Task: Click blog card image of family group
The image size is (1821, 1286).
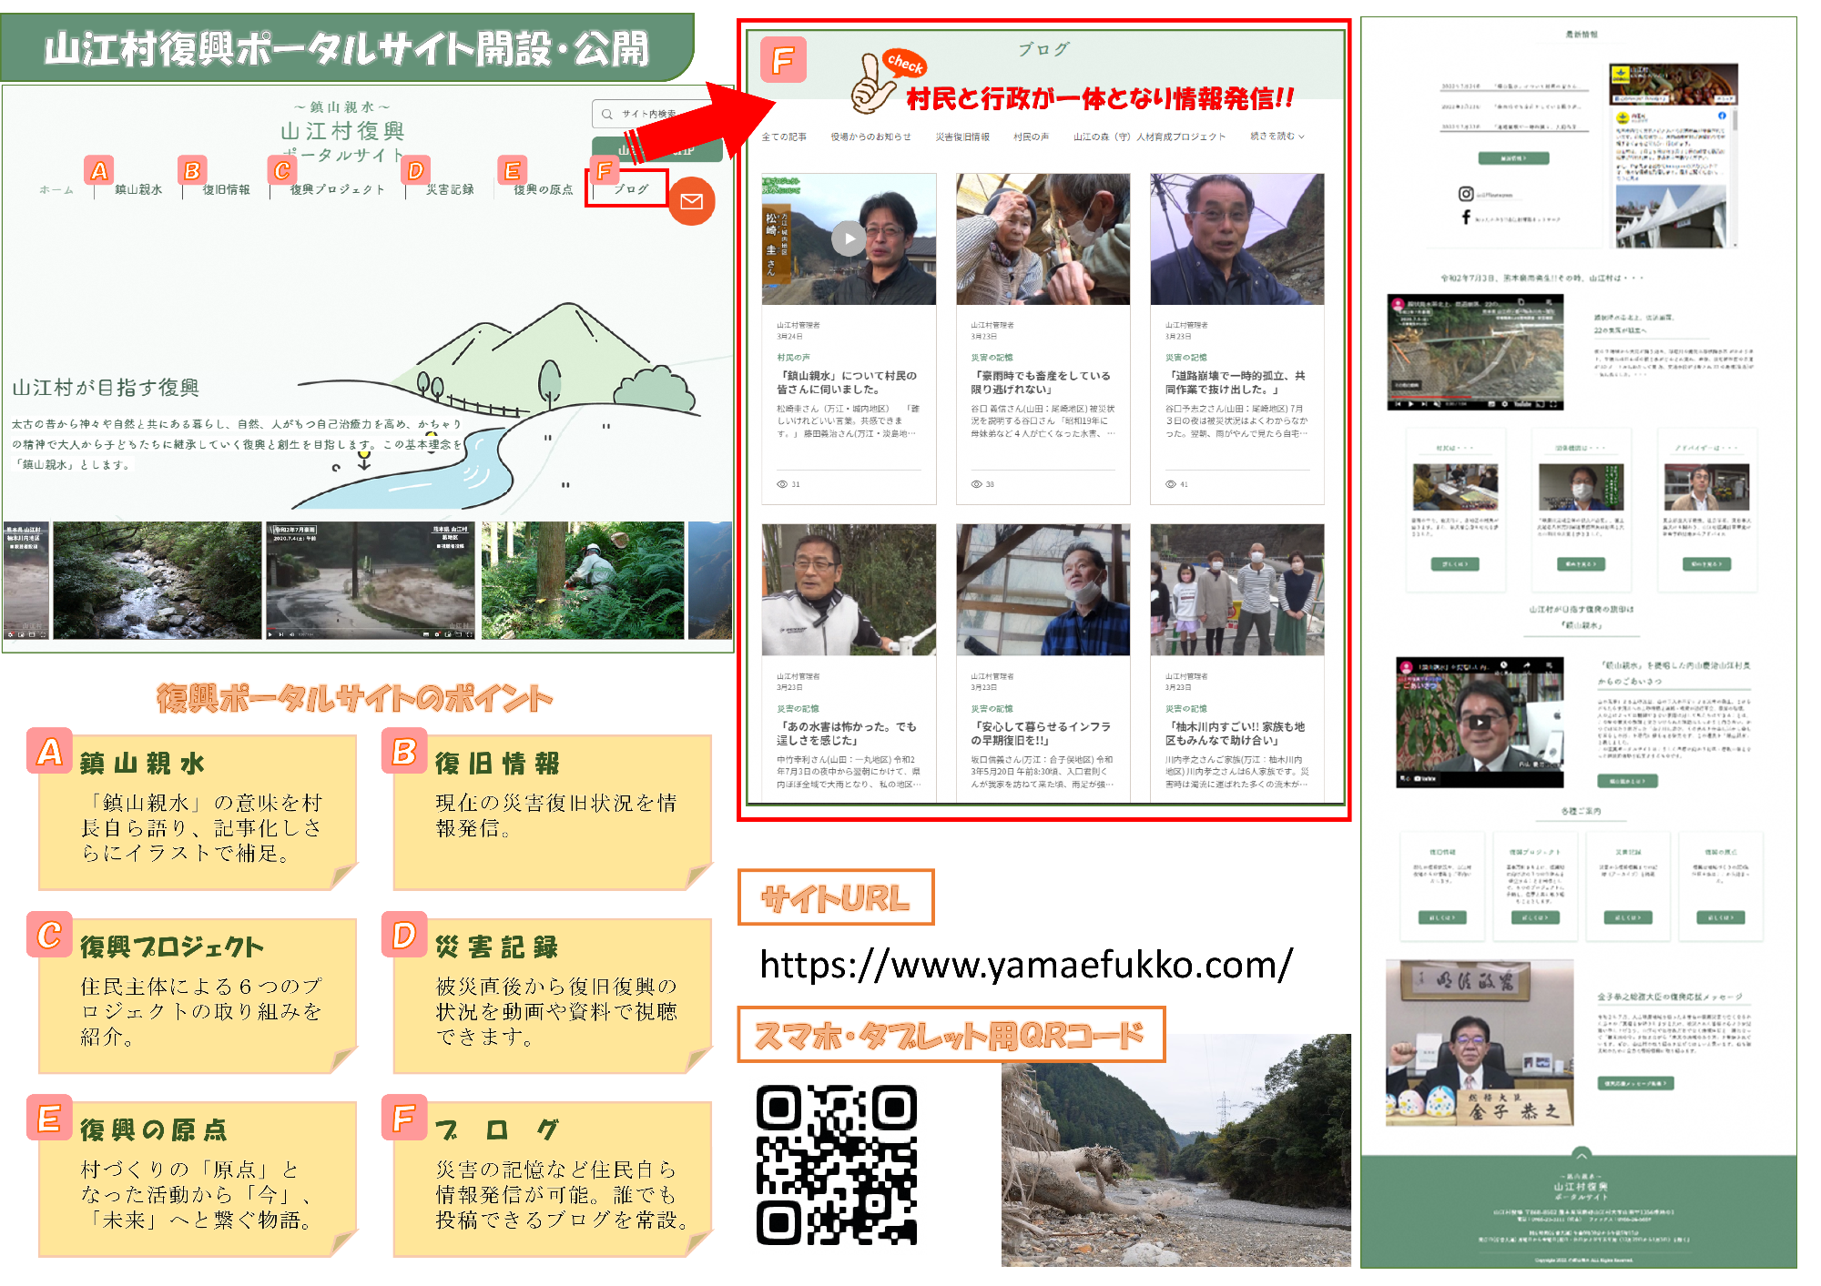Action: click(x=1237, y=590)
